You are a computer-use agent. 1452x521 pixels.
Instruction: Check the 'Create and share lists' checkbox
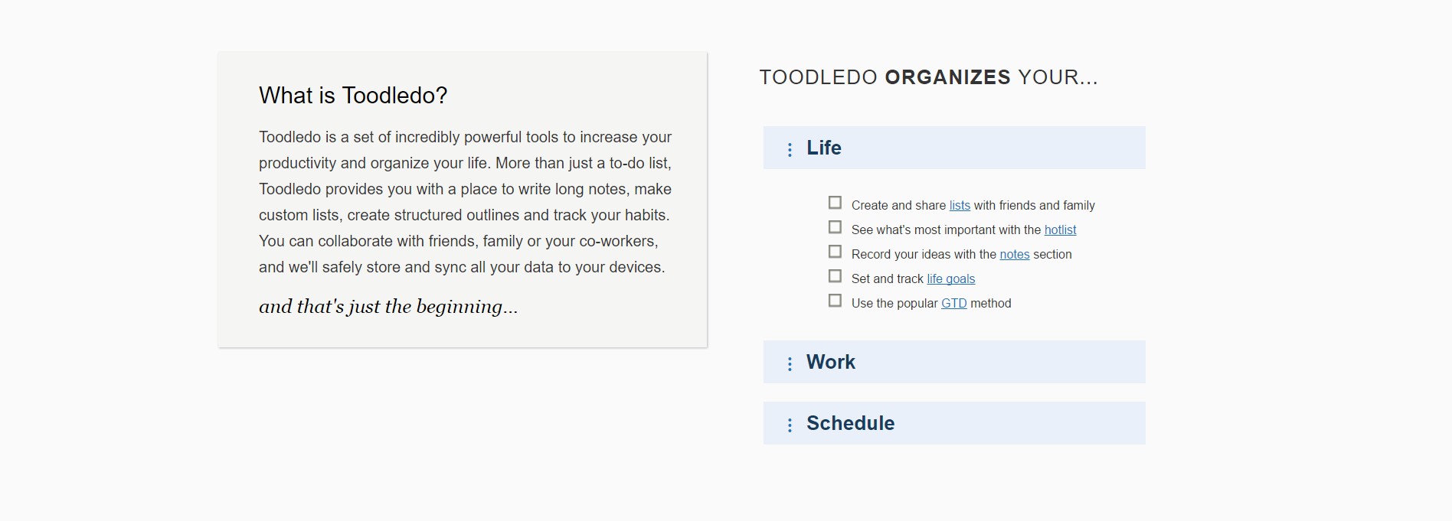click(835, 203)
